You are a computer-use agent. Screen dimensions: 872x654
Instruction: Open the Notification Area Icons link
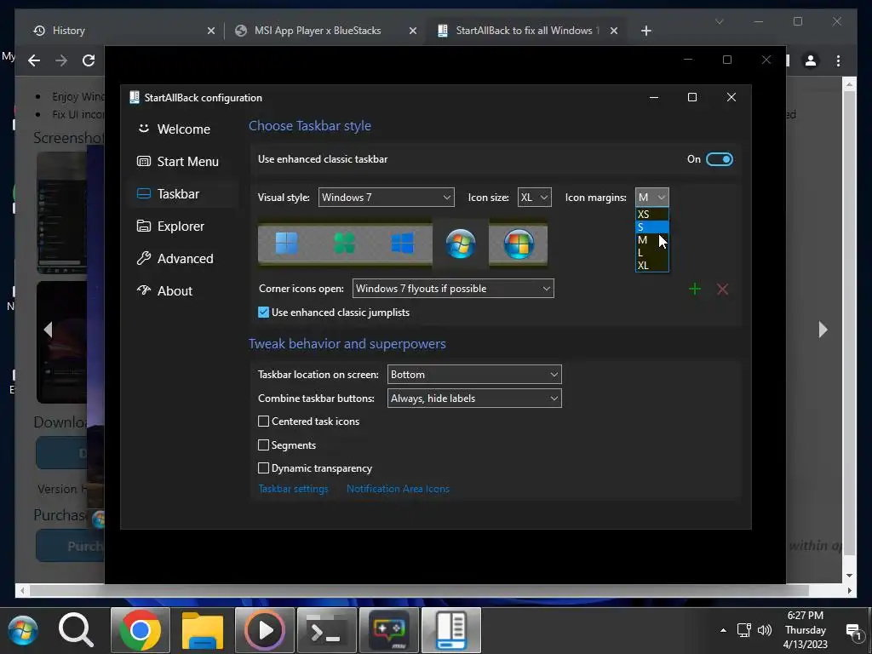coord(399,489)
